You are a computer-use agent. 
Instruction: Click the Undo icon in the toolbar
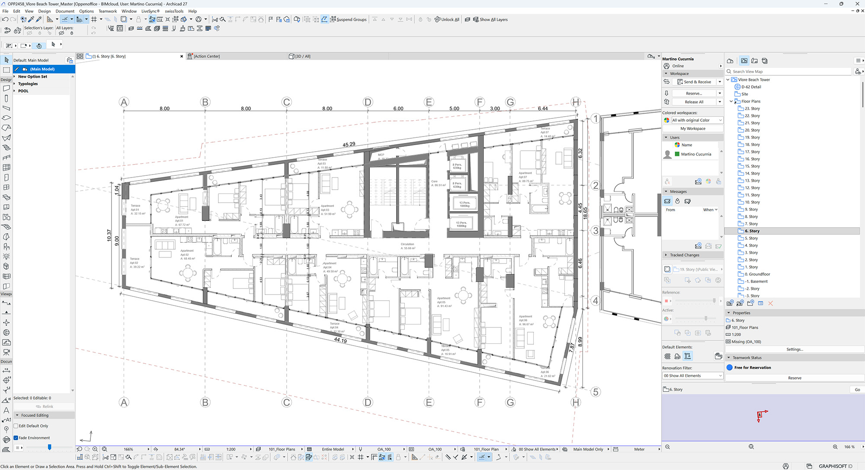click(x=5, y=19)
